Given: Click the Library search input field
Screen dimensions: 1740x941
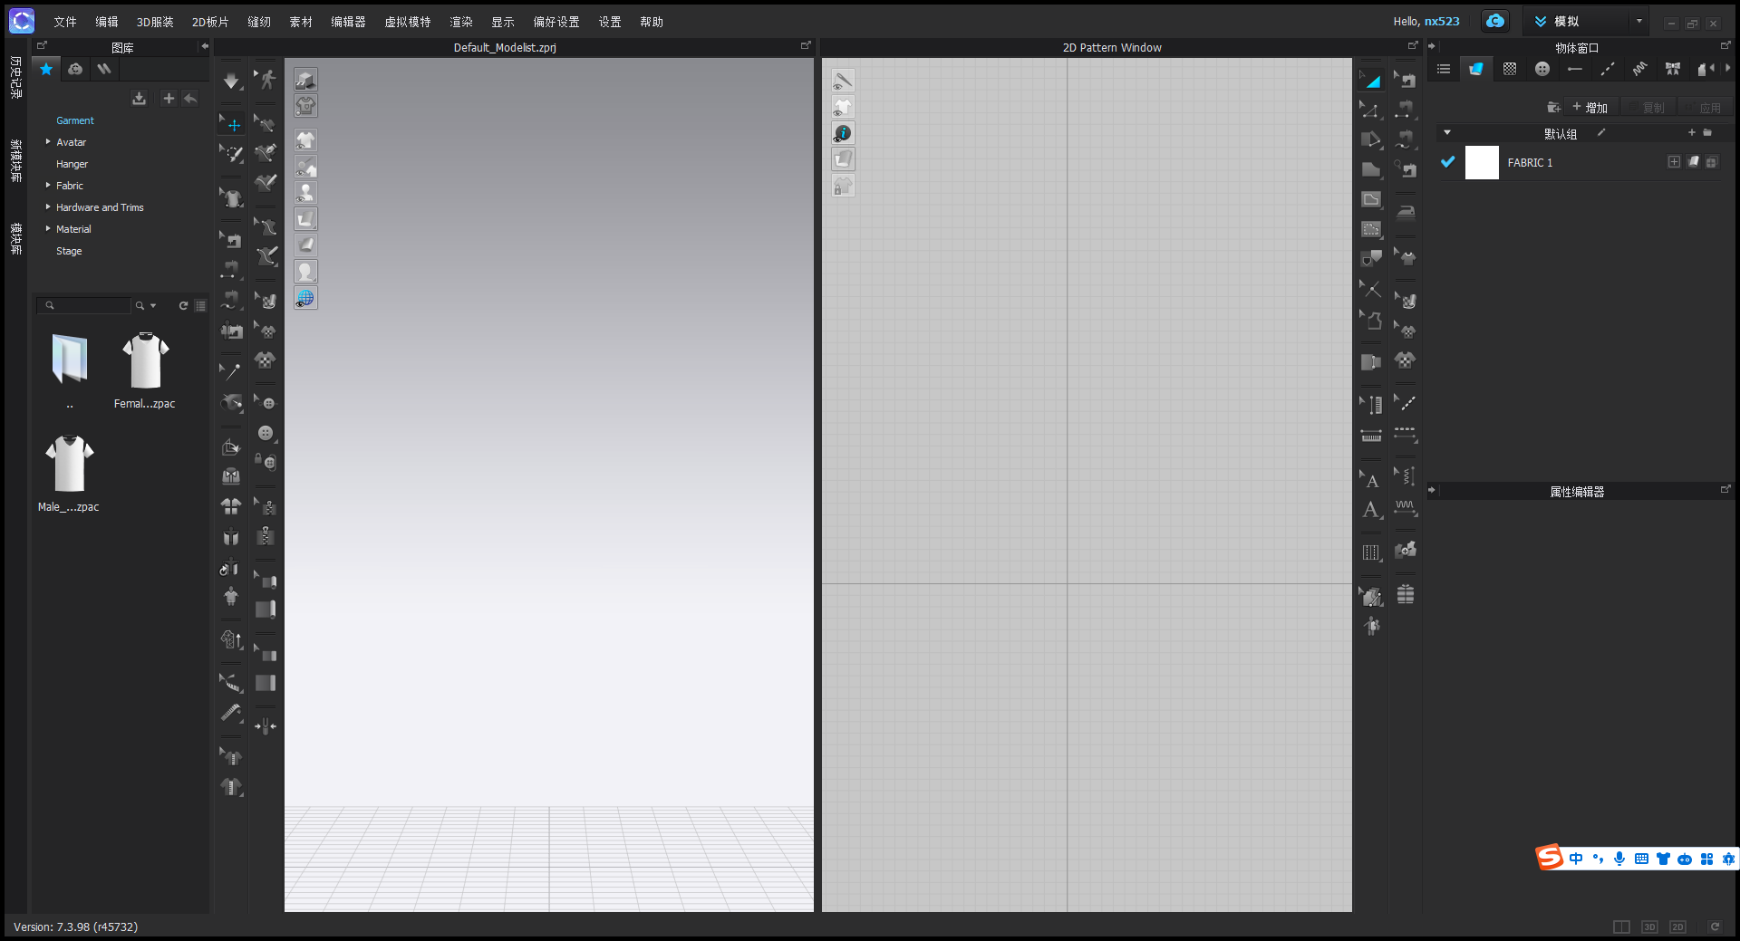Looking at the screenshot, I should (x=85, y=306).
